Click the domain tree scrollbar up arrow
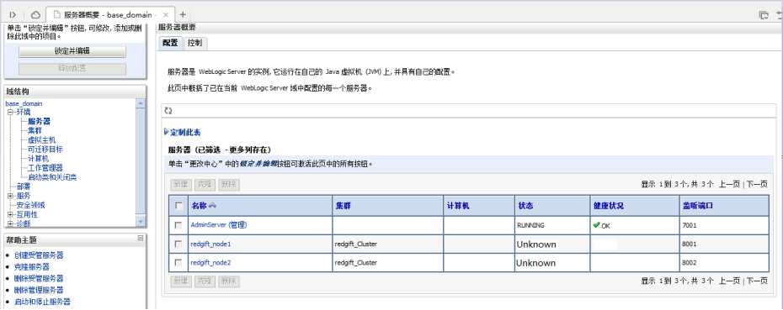Screen dimensions: 783x310 (141, 103)
